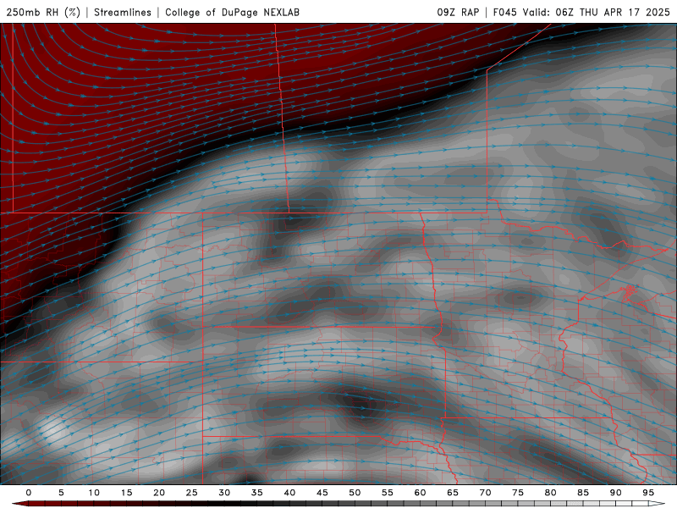Select the 55 value on the RH scale
The image size is (677, 508).
(388, 493)
